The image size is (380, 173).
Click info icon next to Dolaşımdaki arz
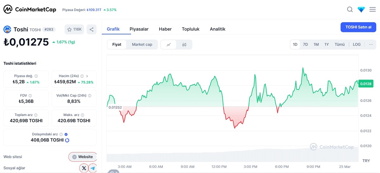click(x=61, y=134)
